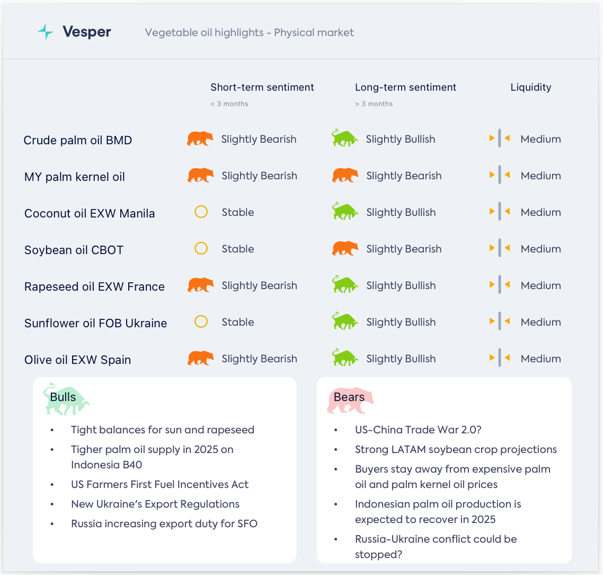Click the large green Bulls panel icon
The height and width of the screenshot is (575, 603).
[66, 399]
